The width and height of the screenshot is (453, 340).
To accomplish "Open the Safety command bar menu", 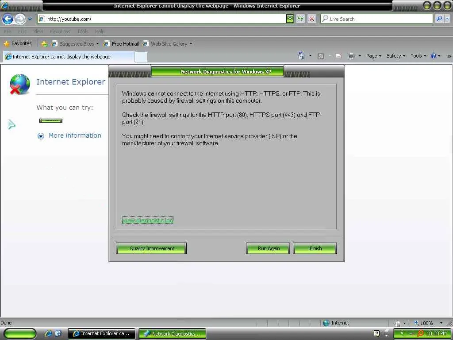I will coord(396,56).
